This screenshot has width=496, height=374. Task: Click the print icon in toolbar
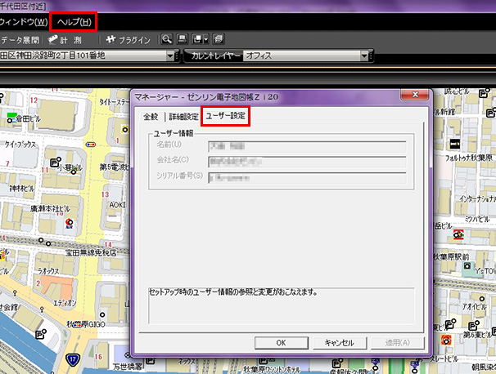183,39
